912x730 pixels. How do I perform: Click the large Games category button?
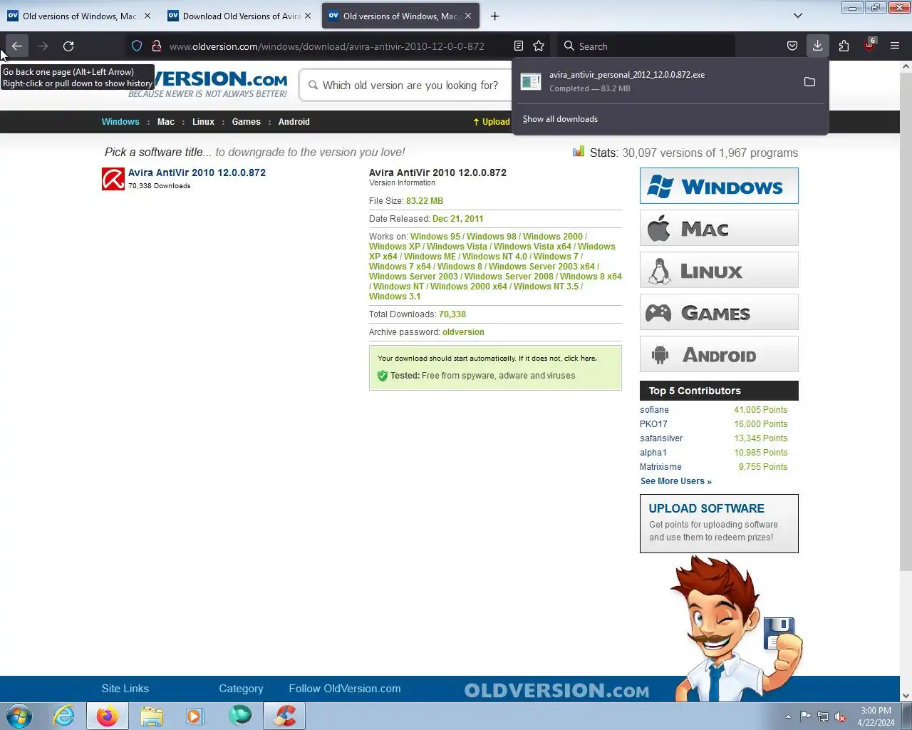coord(719,312)
